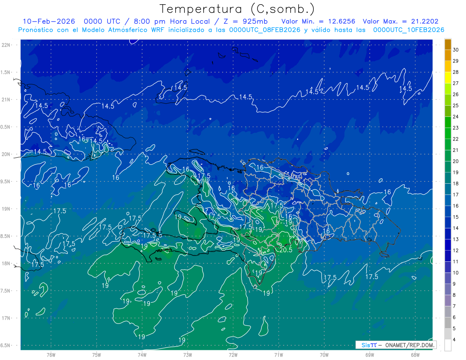The image size is (466, 360).
Task: Select the 'Valor Max. = 21.2202' value
Action: [x=400, y=21]
